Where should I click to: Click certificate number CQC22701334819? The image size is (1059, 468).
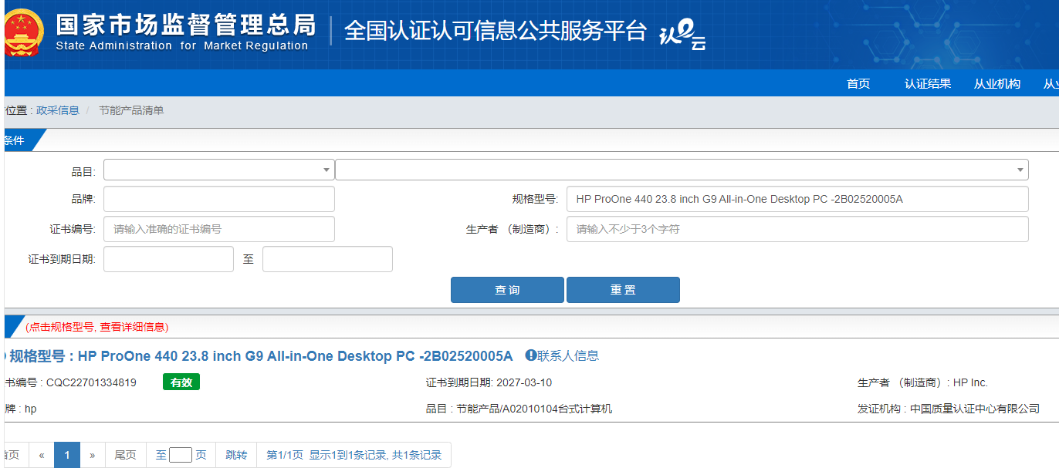click(x=91, y=382)
